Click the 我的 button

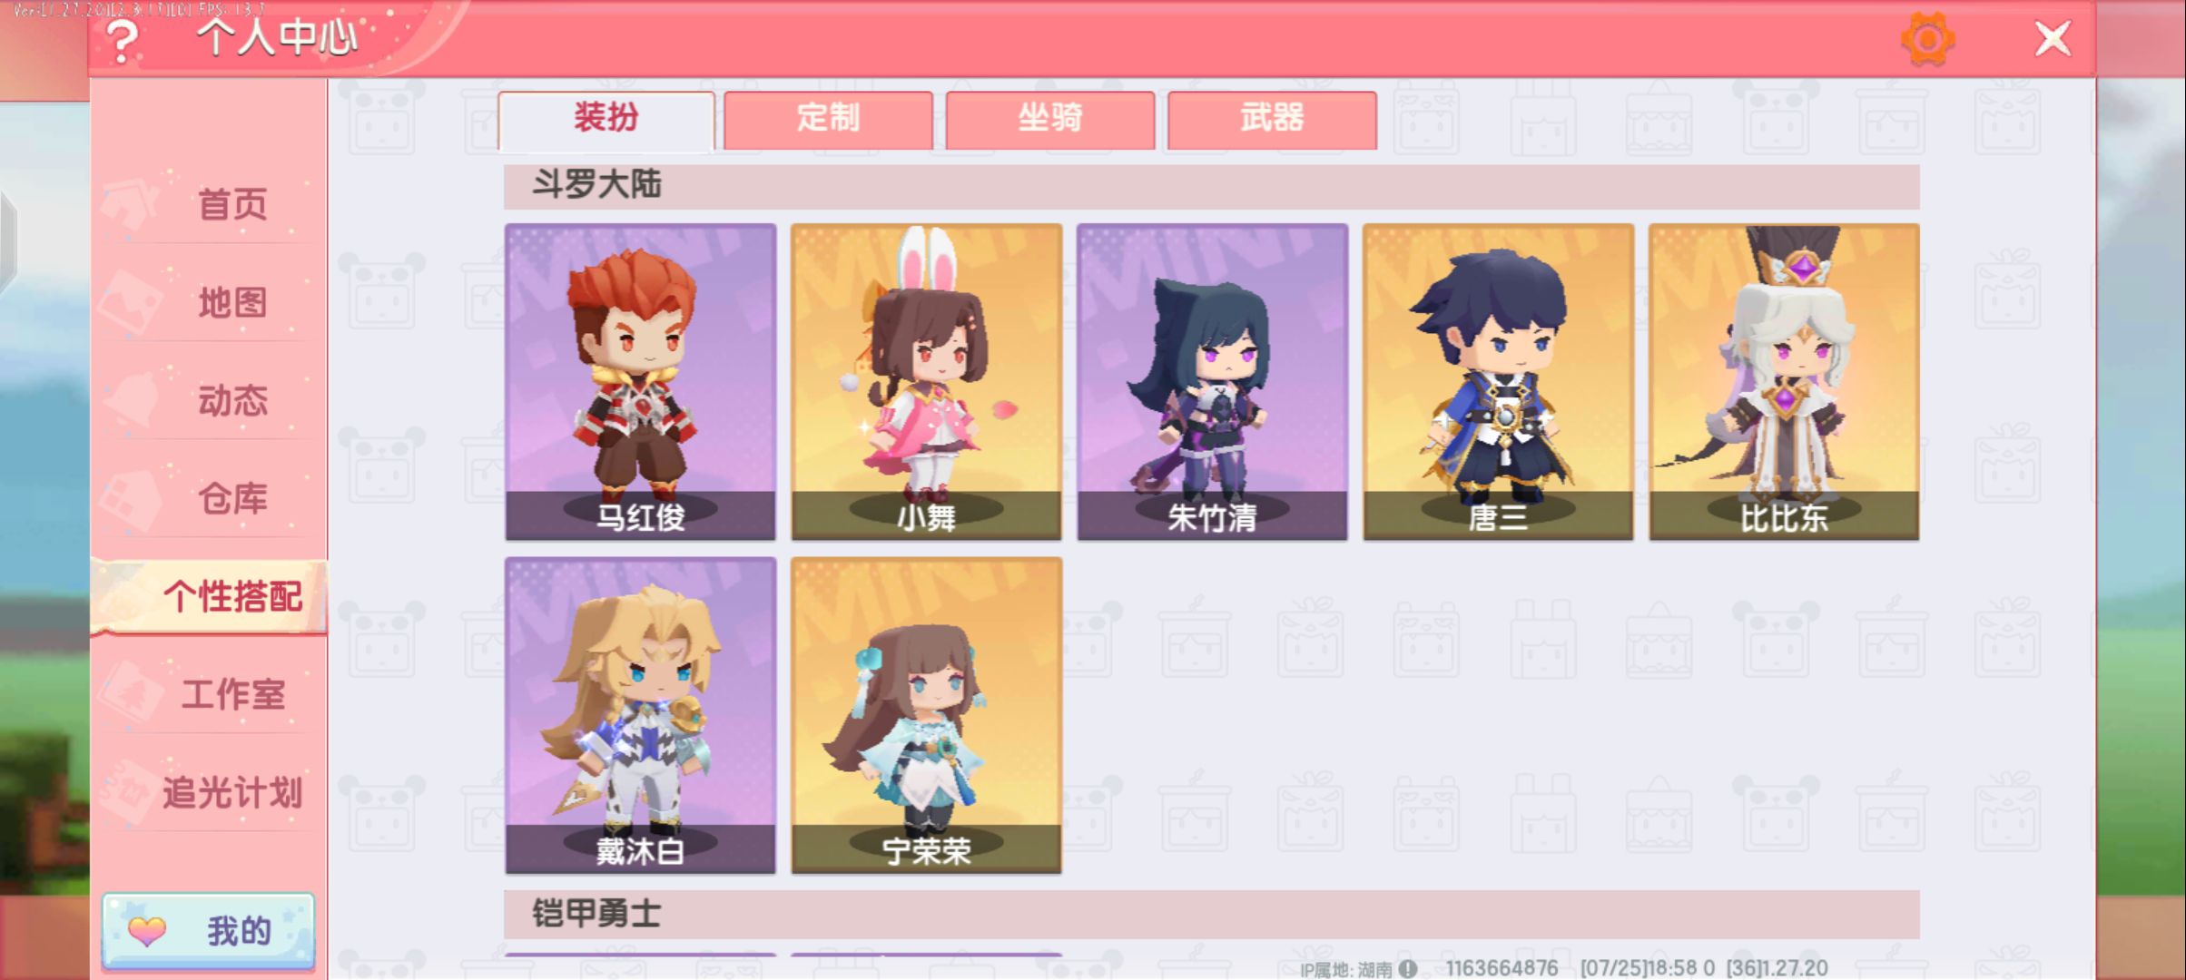(x=209, y=931)
